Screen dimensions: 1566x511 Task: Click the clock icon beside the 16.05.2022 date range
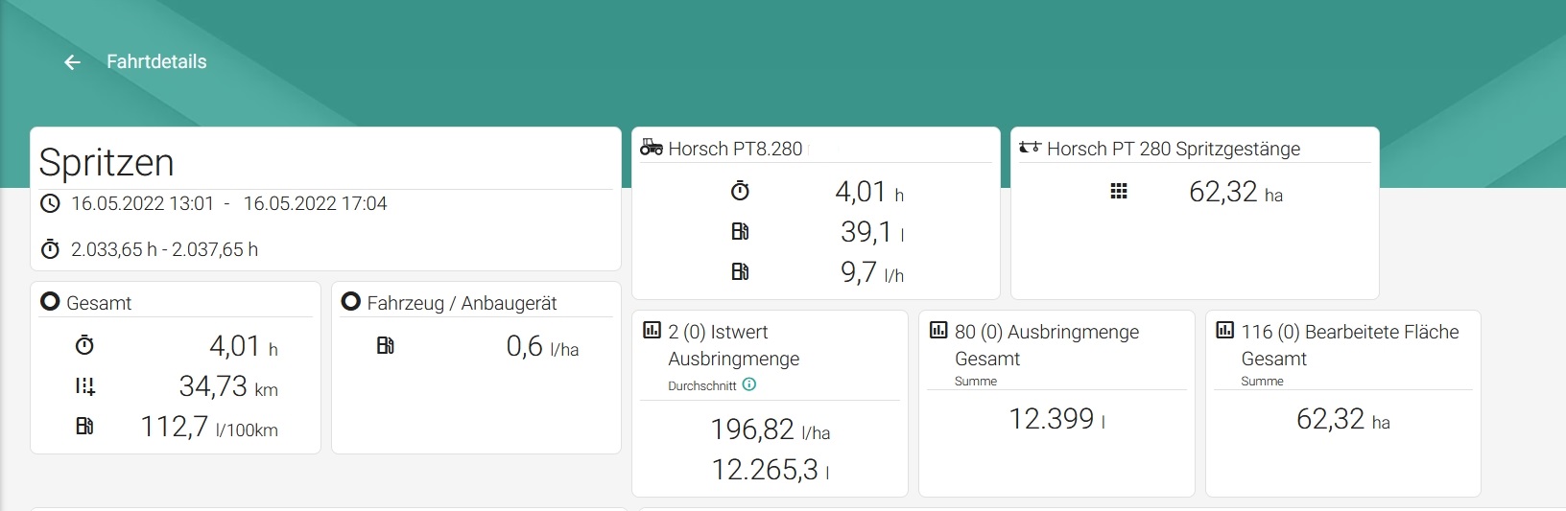[51, 203]
